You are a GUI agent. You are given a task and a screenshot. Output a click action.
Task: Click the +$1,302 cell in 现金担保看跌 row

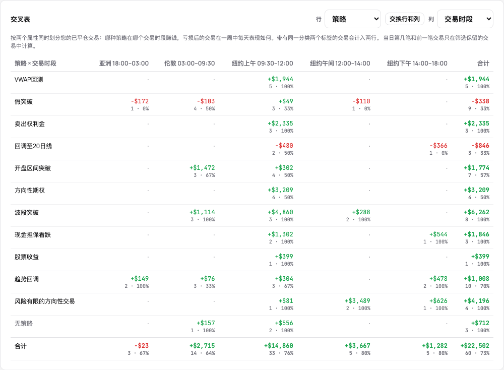[x=280, y=234]
